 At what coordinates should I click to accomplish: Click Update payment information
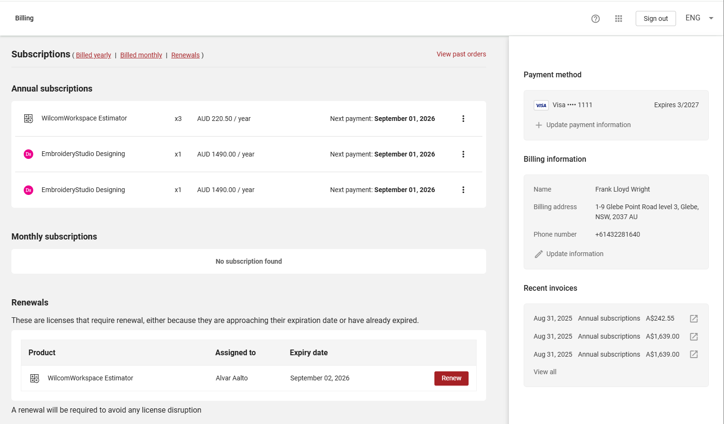coord(588,125)
